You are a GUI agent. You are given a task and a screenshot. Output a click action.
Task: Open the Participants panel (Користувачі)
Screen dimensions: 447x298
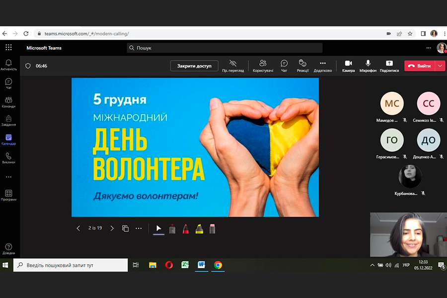click(263, 66)
